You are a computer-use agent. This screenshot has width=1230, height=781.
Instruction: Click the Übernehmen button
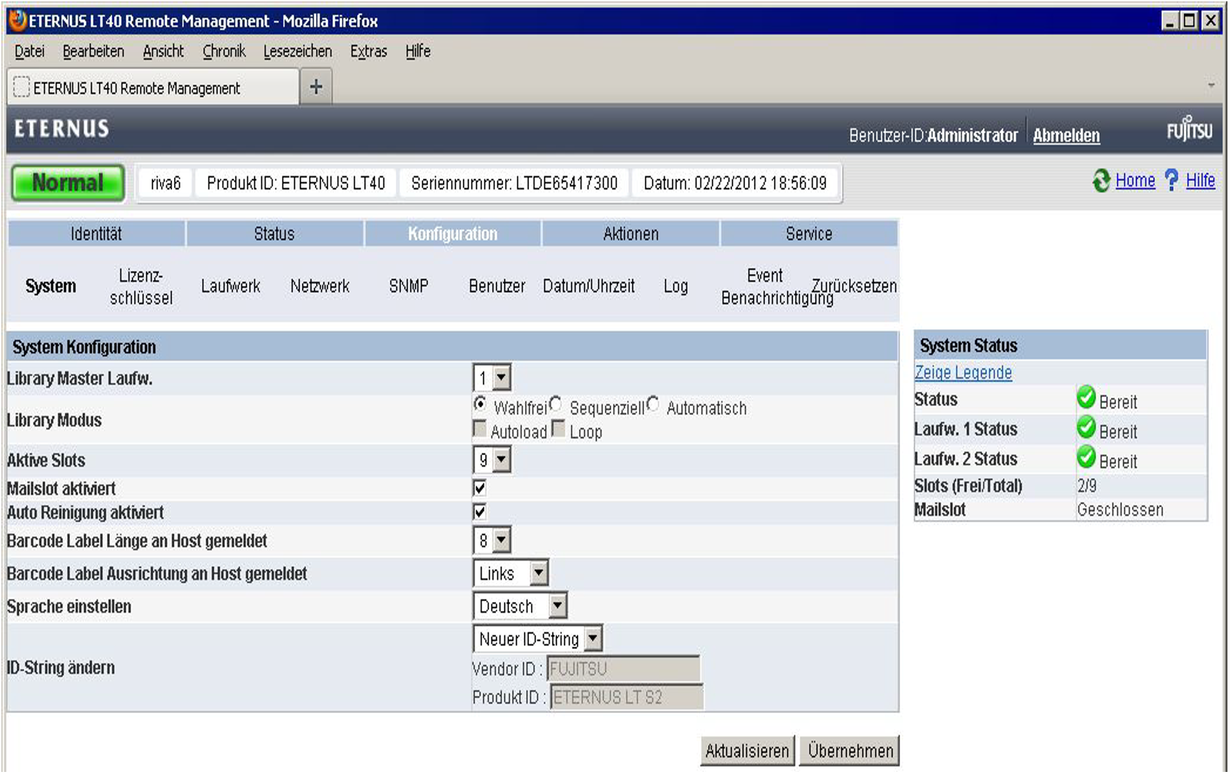pos(850,751)
